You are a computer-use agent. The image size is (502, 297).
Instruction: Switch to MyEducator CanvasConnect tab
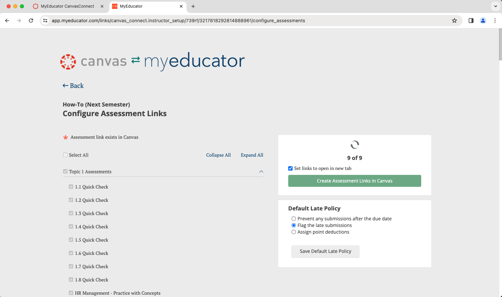click(67, 6)
